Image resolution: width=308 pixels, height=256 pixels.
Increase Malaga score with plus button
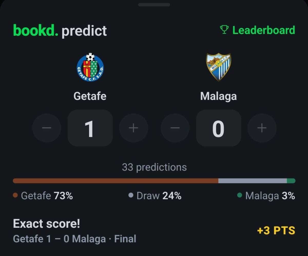[x=262, y=128]
